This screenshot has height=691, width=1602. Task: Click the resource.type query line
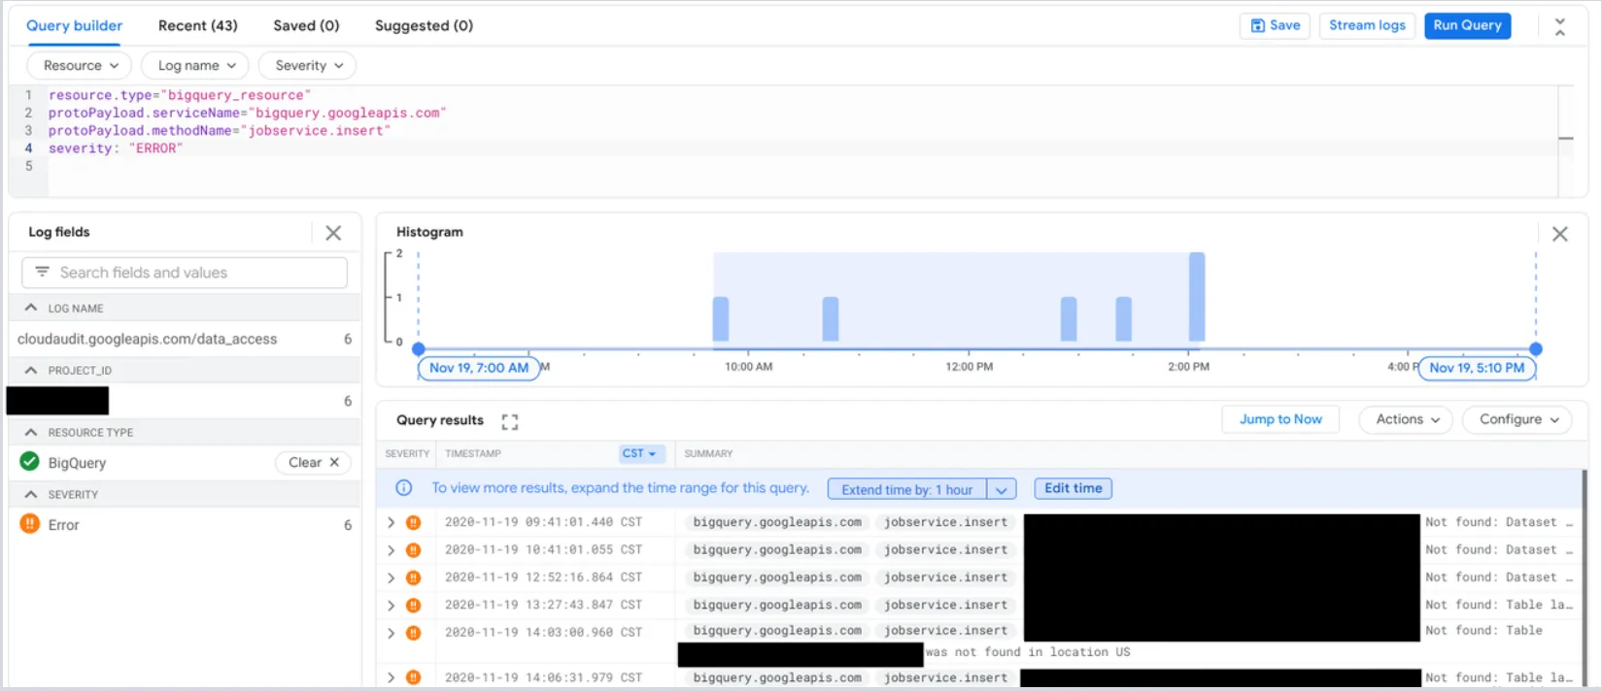coord(180,95)
